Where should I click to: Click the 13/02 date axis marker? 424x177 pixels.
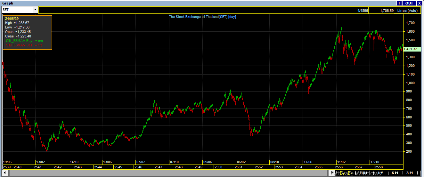(x=40, y=162)
